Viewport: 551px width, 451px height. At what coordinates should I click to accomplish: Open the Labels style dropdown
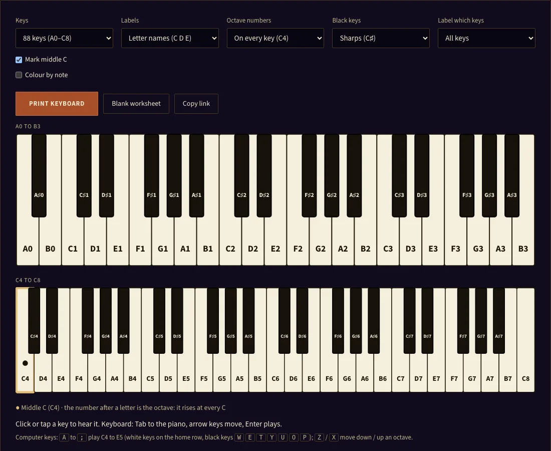(170, 38)
